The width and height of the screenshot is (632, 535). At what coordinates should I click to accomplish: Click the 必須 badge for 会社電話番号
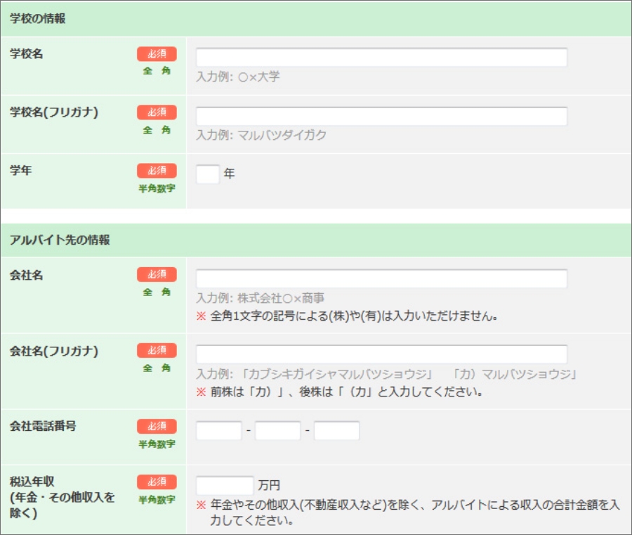coord(157,426)
